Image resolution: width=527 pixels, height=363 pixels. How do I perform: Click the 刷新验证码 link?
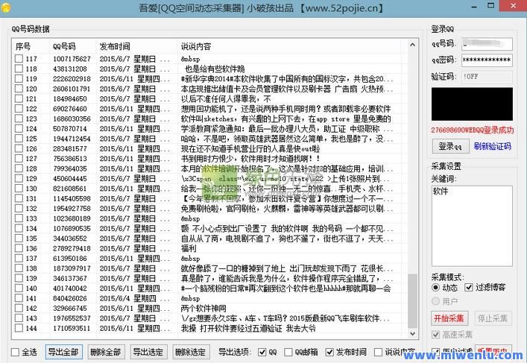pyautogui.click(x=493, y=146)
